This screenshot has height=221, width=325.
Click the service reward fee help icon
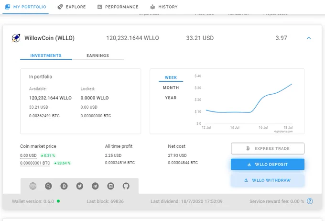(310, 201)
